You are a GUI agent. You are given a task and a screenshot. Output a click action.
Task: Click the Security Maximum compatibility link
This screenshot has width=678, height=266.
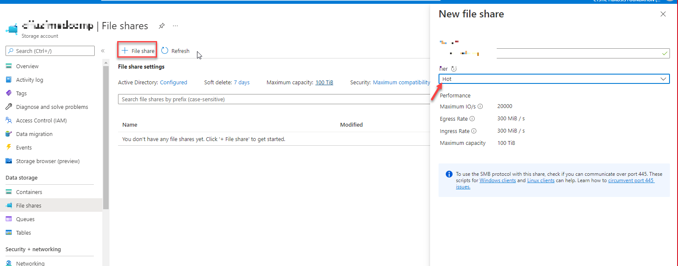401,83
